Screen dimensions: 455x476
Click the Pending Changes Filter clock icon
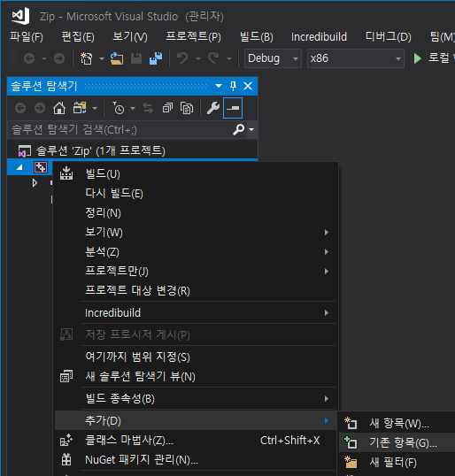pos(118,108)
